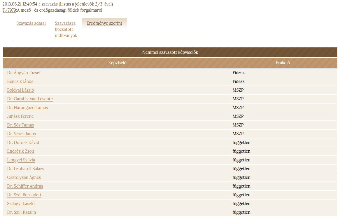Image resolution: width=340 pixels, height=219 pixels.
Task: Click the Osztolykán Ágnes link
Action: coord(24,177)
